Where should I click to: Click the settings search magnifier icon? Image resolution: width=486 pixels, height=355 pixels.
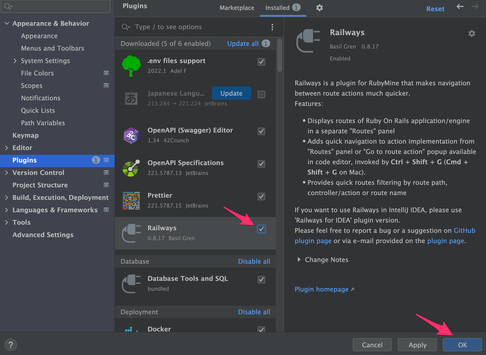[x=8, y=6]
